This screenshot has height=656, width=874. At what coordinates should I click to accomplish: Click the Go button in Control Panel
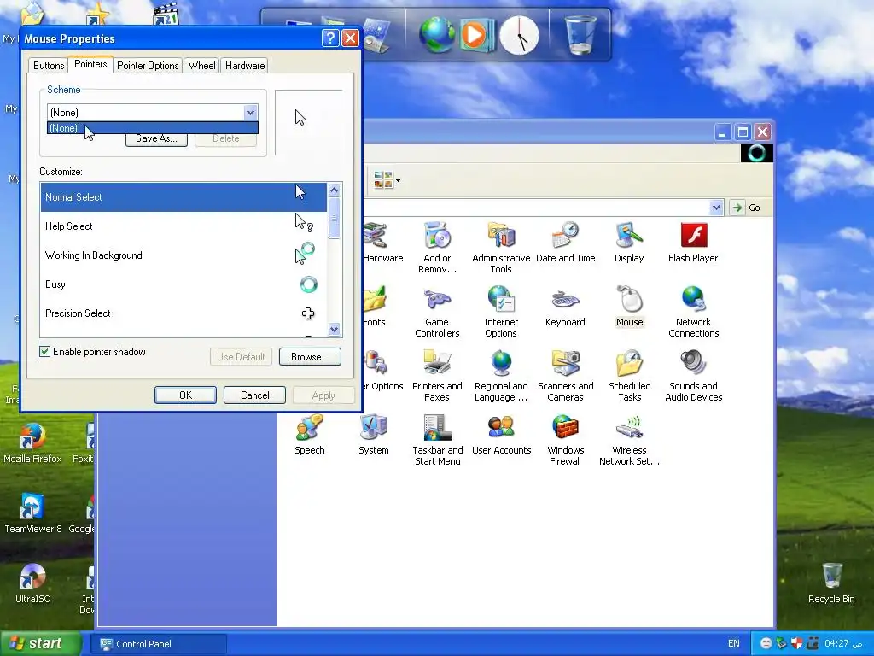point(748,208)
